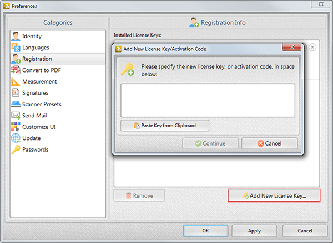Click the Identity person icon
Image resolution: width=333 pixels, height=243 pixels.
pos(16,36)
